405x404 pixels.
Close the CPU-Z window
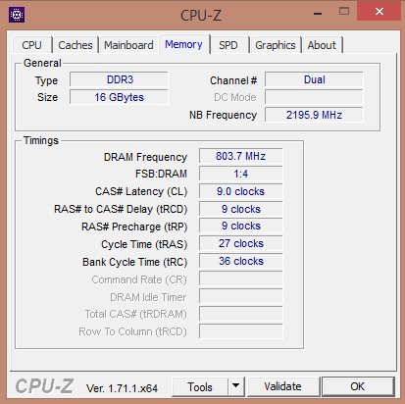(380, 11)
